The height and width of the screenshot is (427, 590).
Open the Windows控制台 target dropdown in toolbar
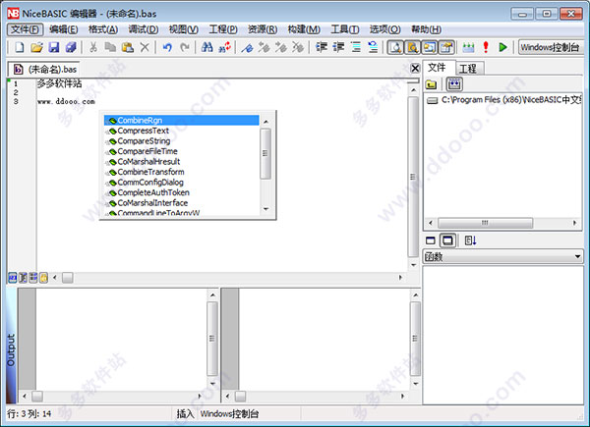click(551, 47)
